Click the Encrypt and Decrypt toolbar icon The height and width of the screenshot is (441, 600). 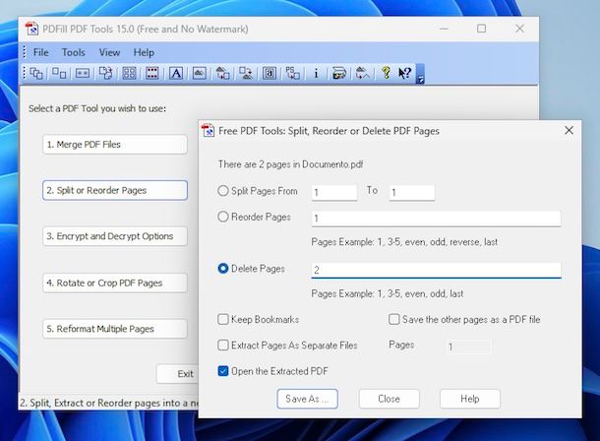tap(83, 73)
